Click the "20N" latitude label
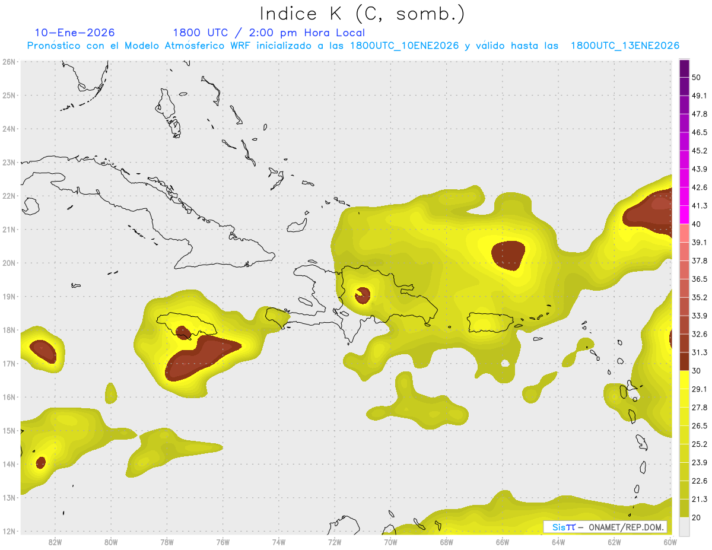 point(9,263)
